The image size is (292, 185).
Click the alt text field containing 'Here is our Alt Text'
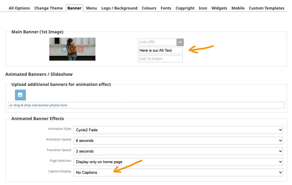tap(160, 51)
